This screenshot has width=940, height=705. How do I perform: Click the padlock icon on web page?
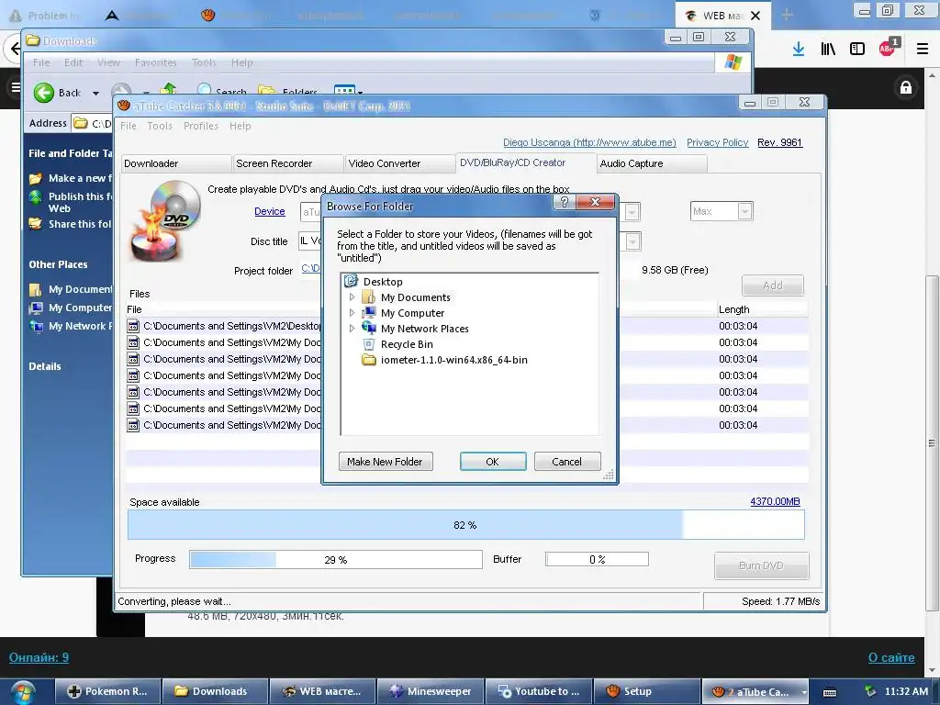[x=906, y=87]
